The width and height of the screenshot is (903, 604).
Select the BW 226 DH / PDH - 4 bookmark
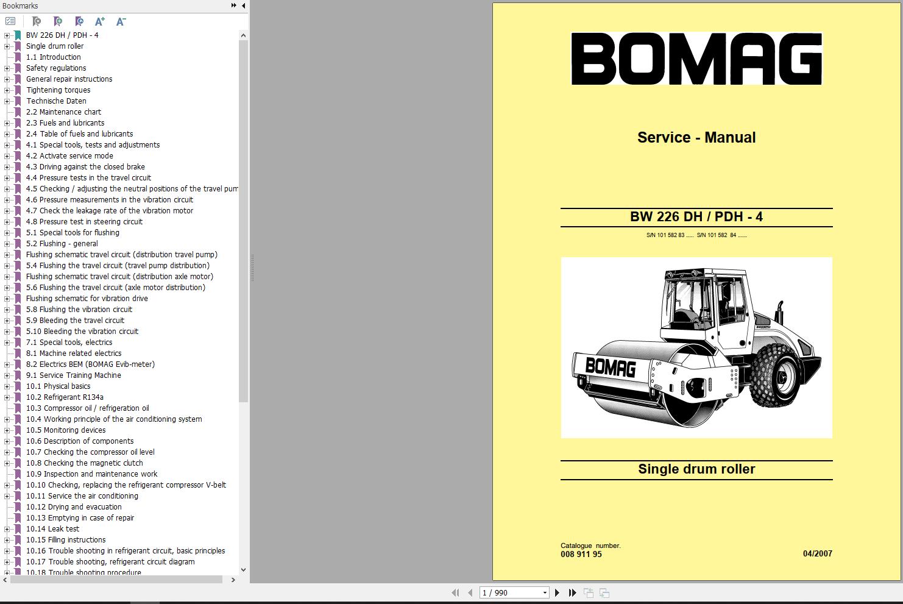point(60,35)
